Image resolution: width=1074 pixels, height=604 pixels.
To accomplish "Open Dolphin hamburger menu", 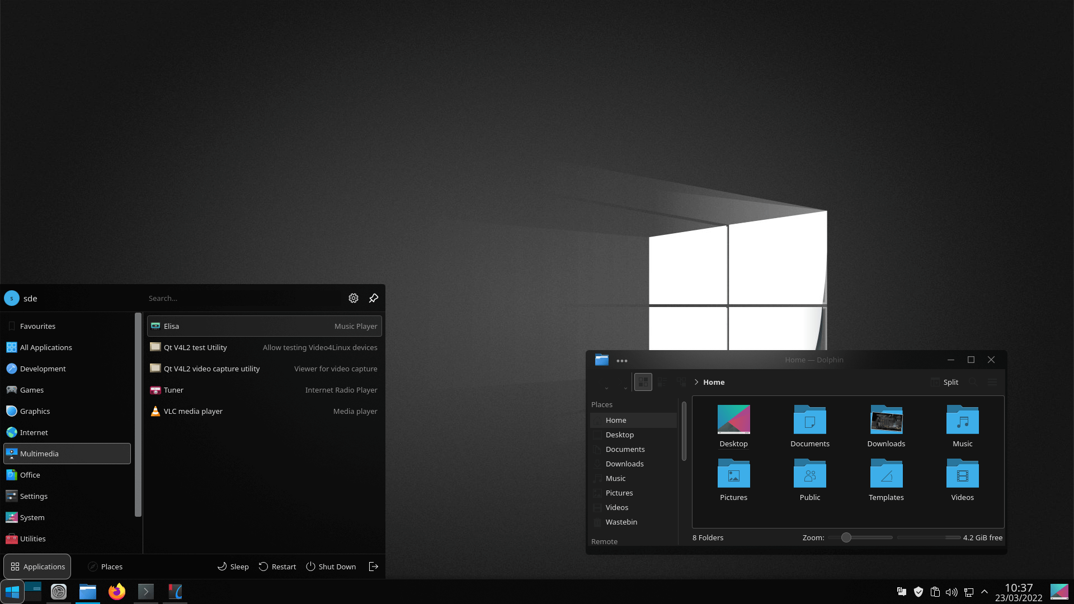I will tap(992, 382).
